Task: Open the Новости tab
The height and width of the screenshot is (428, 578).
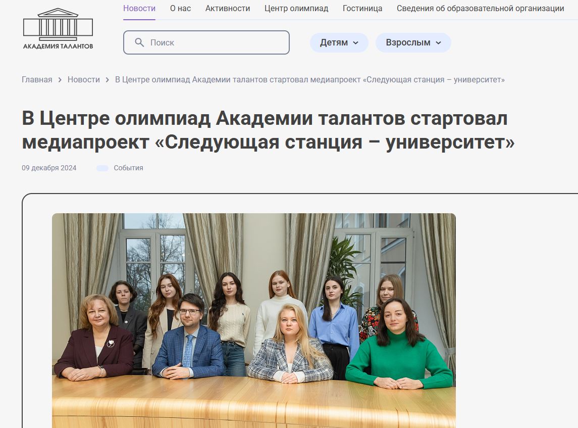Action: pyautogui.click(x=139, y=9)
